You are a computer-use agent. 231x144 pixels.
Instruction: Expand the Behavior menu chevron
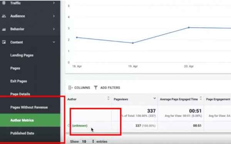tap(54, 29)
